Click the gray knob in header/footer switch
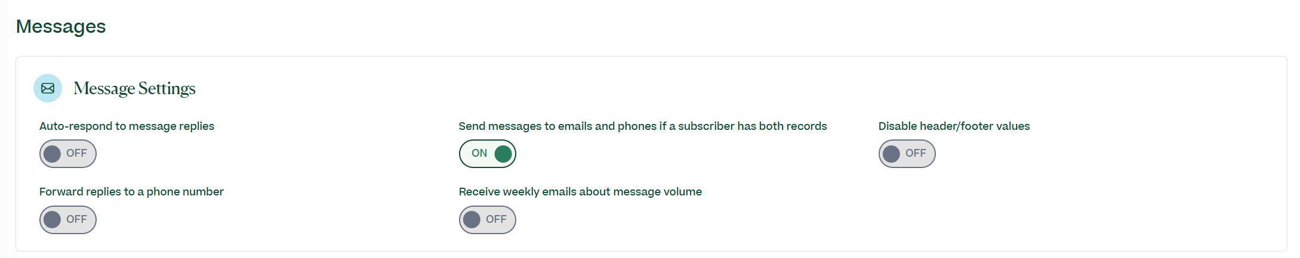 [891, 154]
